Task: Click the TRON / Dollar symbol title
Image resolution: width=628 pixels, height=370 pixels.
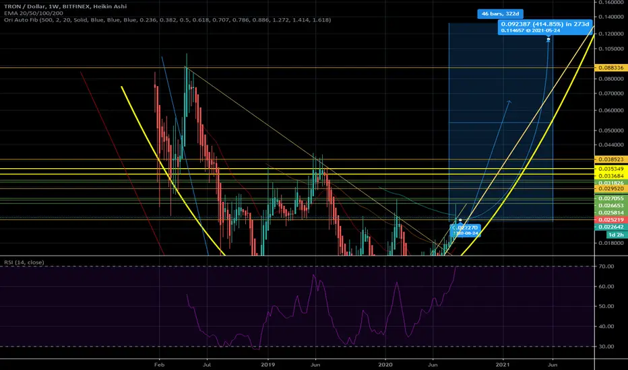Action: tap(65, 7)
